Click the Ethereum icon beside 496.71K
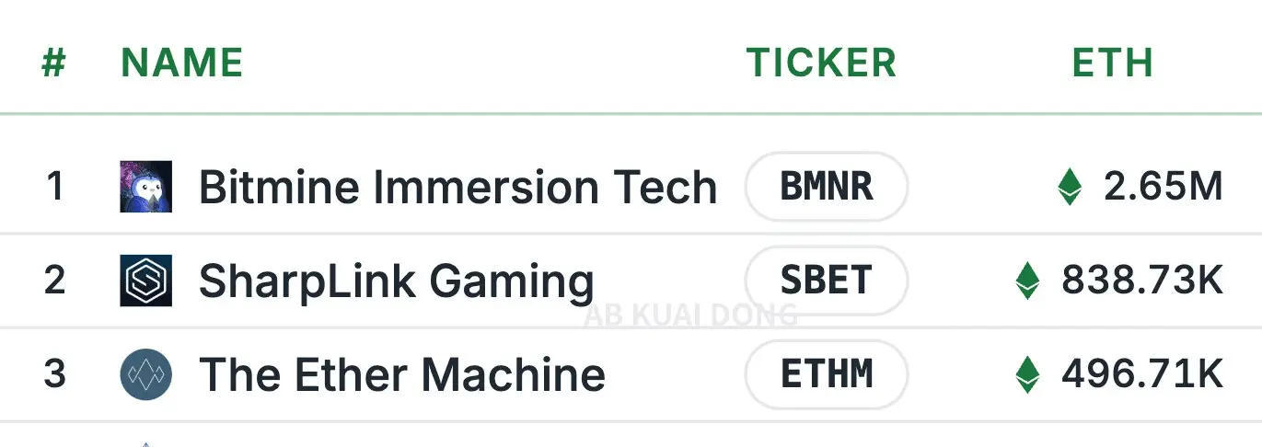The width and height of the screenshot is (1262, 447). click(x=1027, y=375)
